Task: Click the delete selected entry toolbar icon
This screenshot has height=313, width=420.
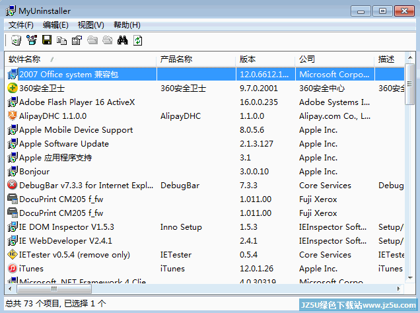Action: (32, 40)
